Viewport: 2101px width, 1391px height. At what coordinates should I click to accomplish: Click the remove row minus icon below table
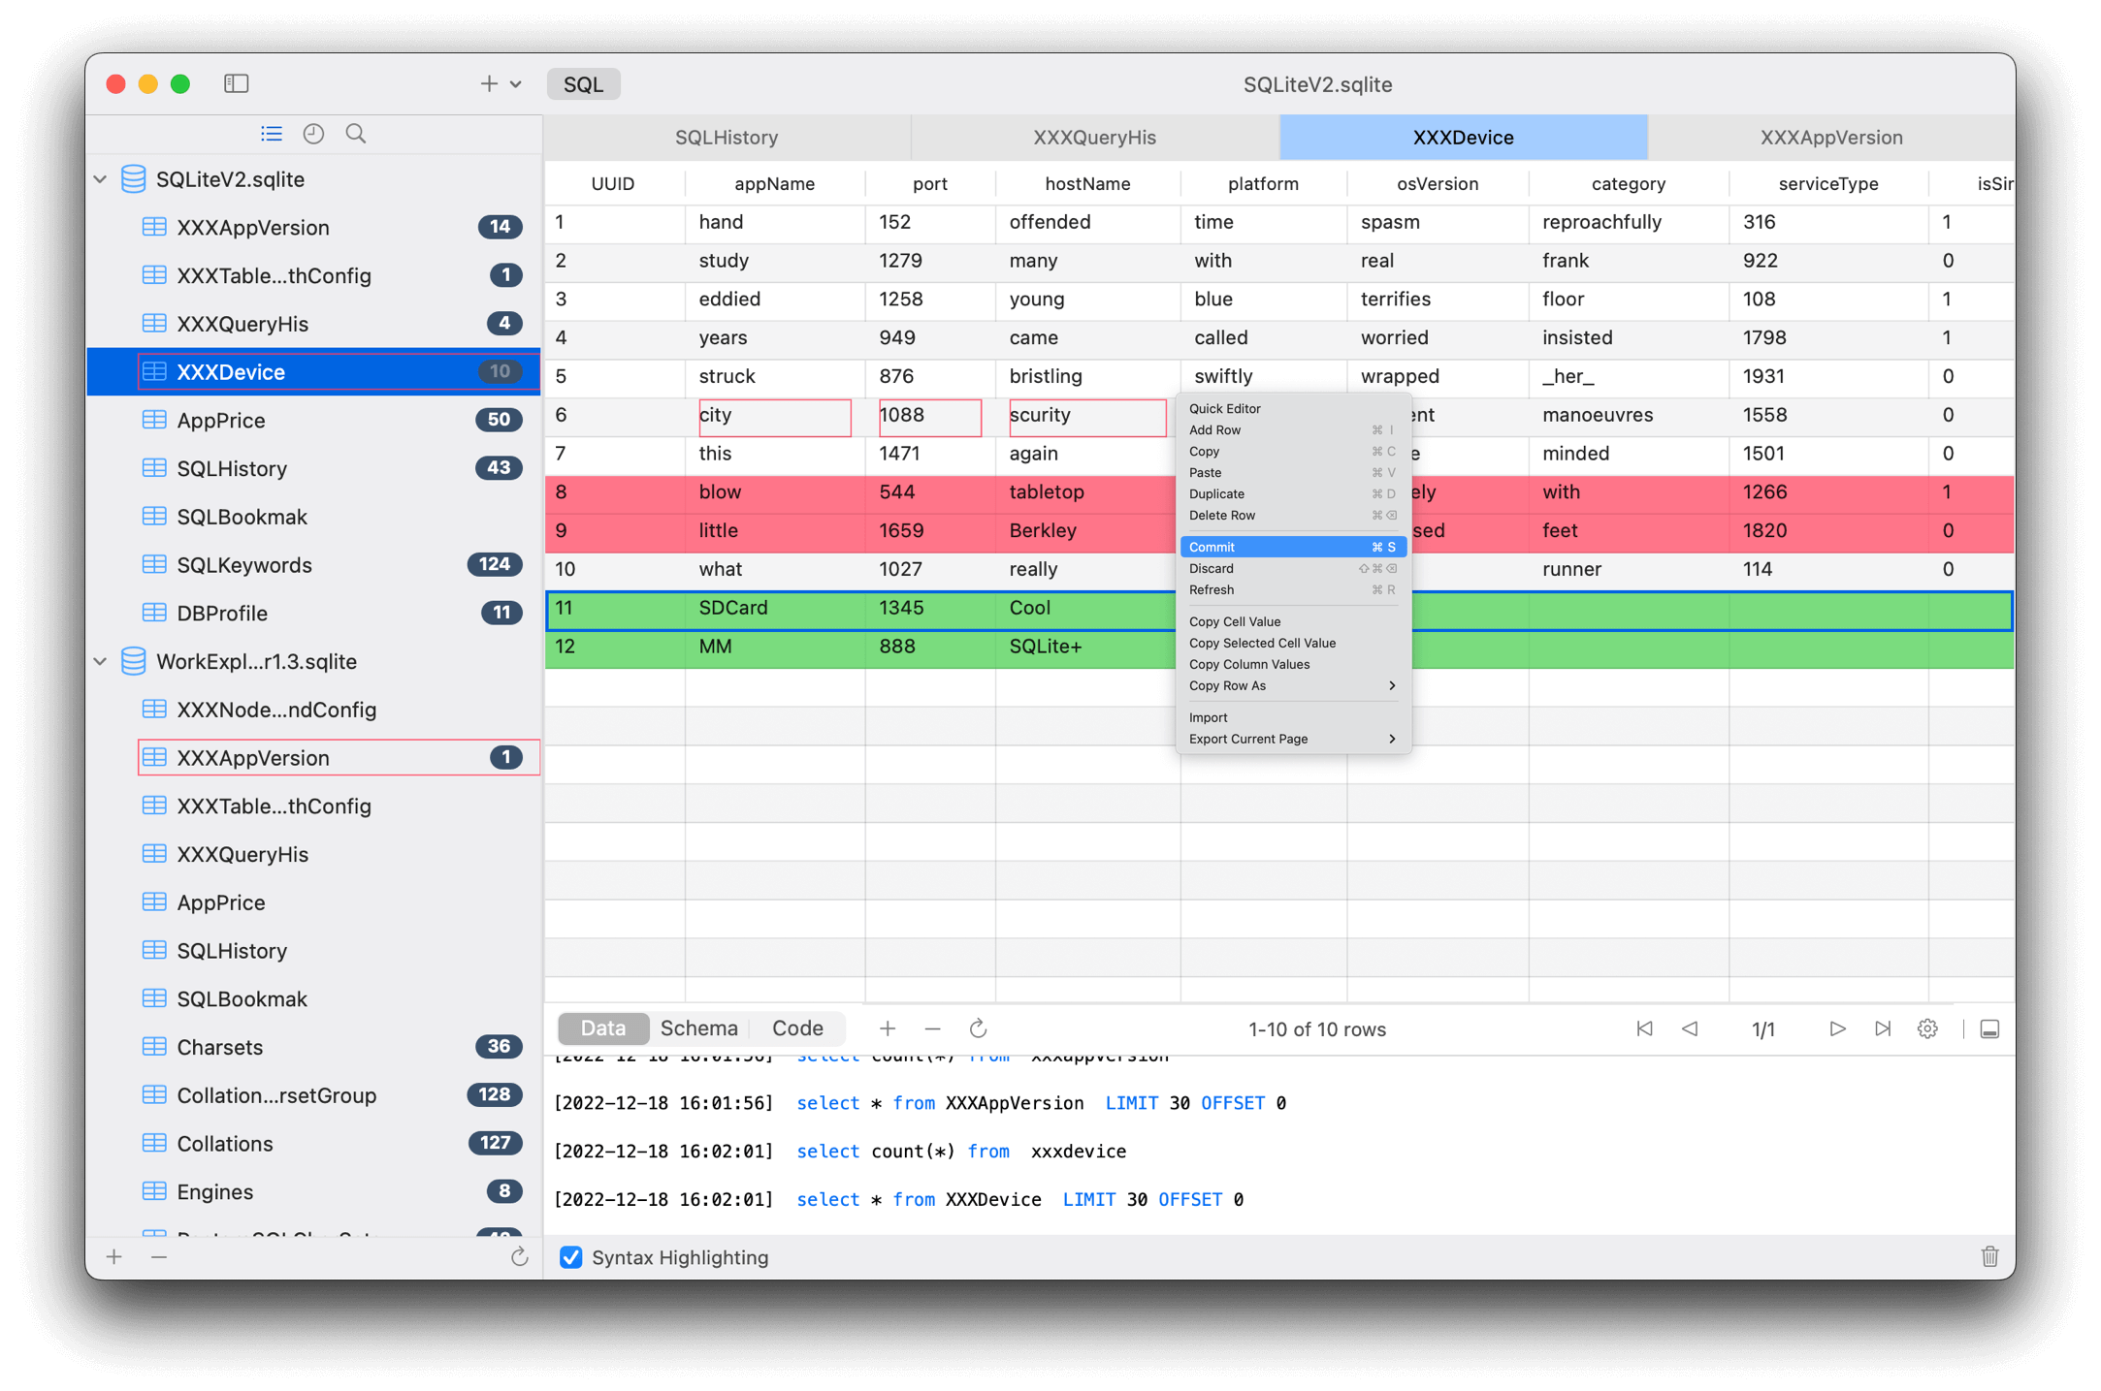pyautogui.click(x=932, y=1028)
